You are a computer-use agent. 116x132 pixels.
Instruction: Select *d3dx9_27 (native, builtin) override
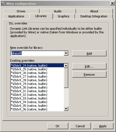[37, 77]
